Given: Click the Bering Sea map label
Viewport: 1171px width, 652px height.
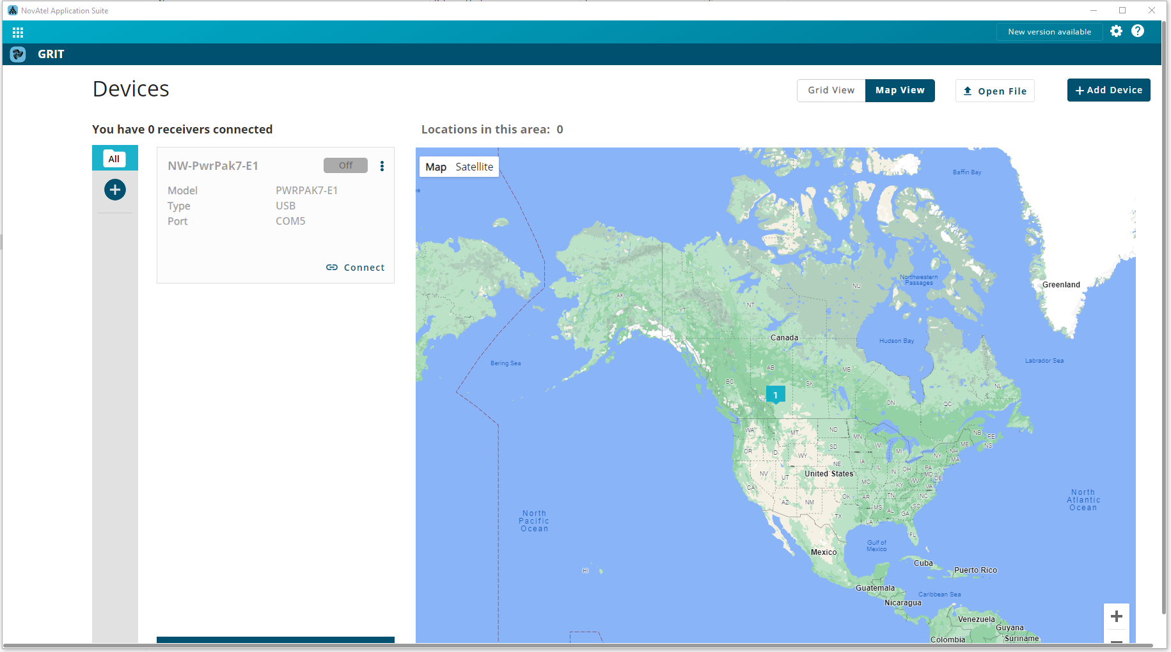Looking at the screenshot, I should [x=505, y=363].
